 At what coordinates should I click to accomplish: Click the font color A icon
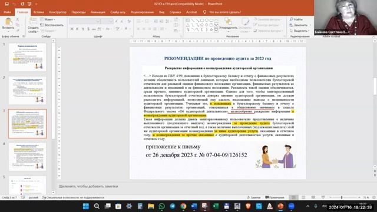point(126,29)
